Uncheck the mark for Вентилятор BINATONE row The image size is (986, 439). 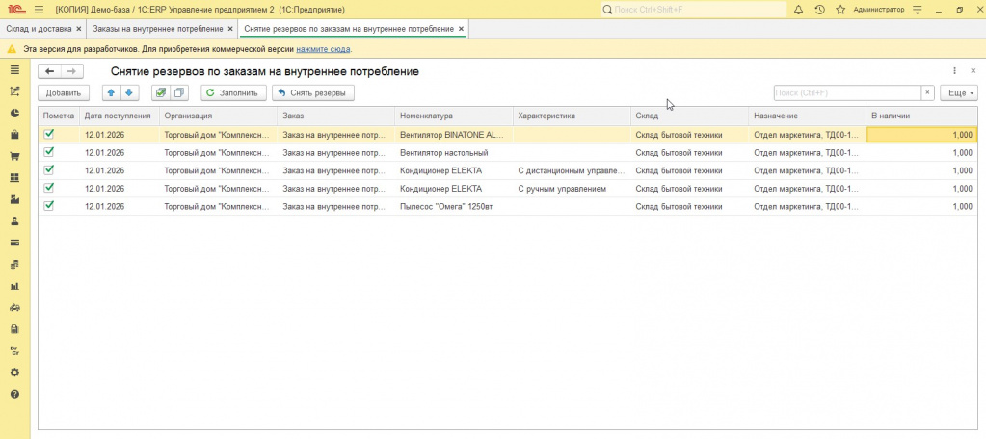49,135
